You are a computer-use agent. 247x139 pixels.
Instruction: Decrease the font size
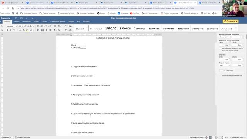point(28,26)
